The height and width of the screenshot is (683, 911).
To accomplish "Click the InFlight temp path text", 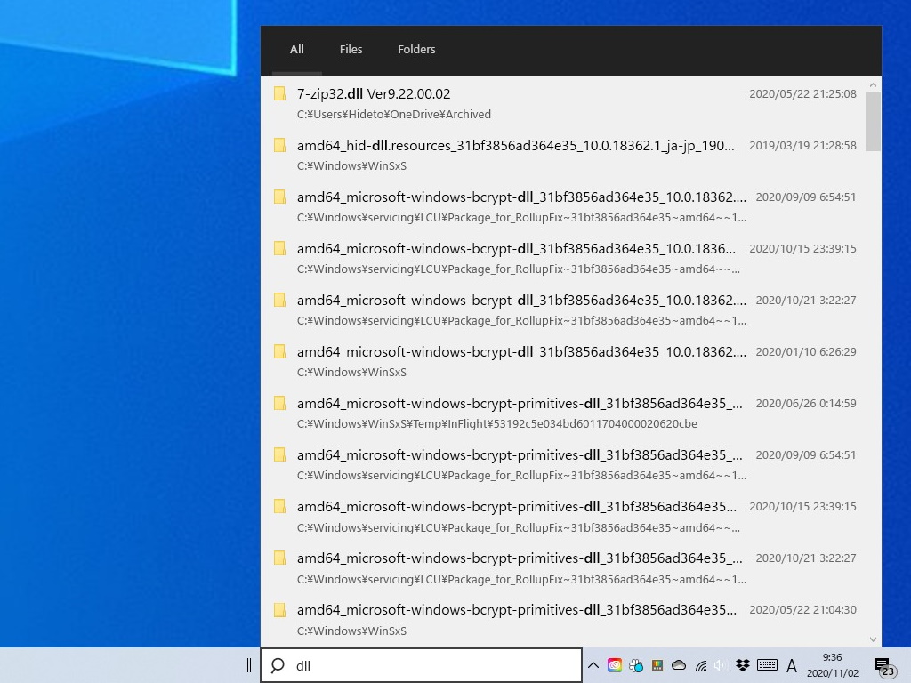I will pyautogui.click(x=496, y=424).
